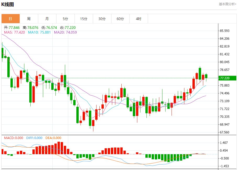Click the 70.335 price axis label
Image resolution: width=239 pixels, height=170 pixels.
point(225,117)
